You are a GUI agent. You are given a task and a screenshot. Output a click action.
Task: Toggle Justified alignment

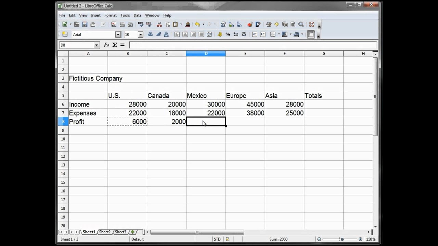click(x=201, y=35)
